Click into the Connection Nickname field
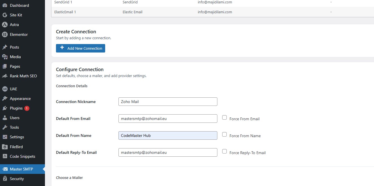Screen dimensions: 374x186 coord(168,102)
